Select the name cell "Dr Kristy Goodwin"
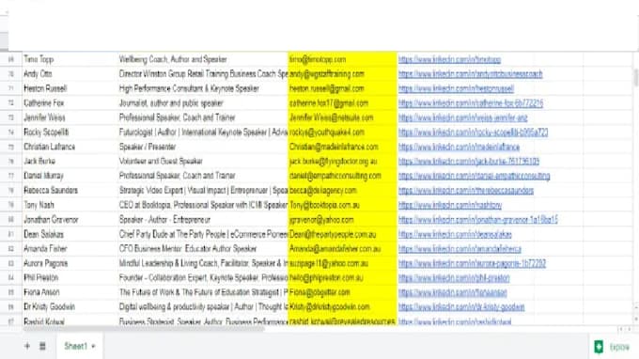 [70, 306]
